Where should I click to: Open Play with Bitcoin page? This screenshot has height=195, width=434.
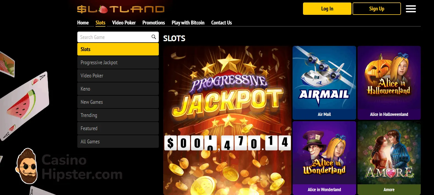(x=188, y=23)
